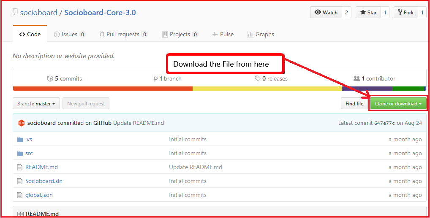430x218 pixels.
Task: Open the Projects tab
Action: [x=180, y=34]
